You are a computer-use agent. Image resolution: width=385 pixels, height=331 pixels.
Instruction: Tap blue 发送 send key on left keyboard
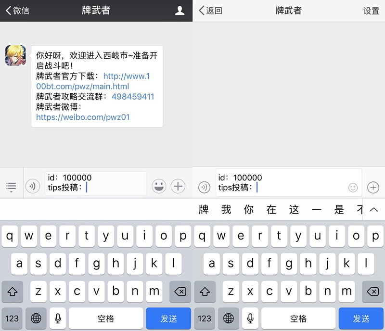[x=169, y=318]
